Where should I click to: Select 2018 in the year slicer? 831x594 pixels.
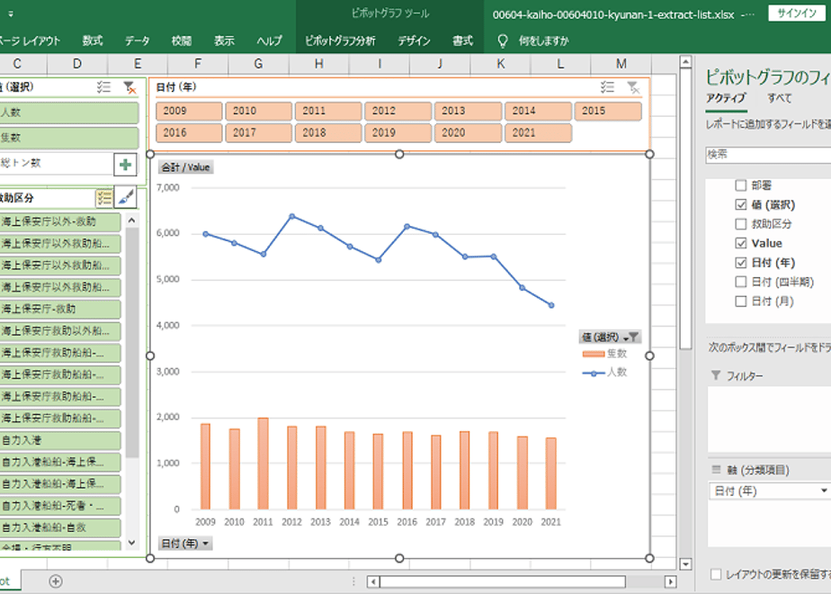[x=328, y=132]
